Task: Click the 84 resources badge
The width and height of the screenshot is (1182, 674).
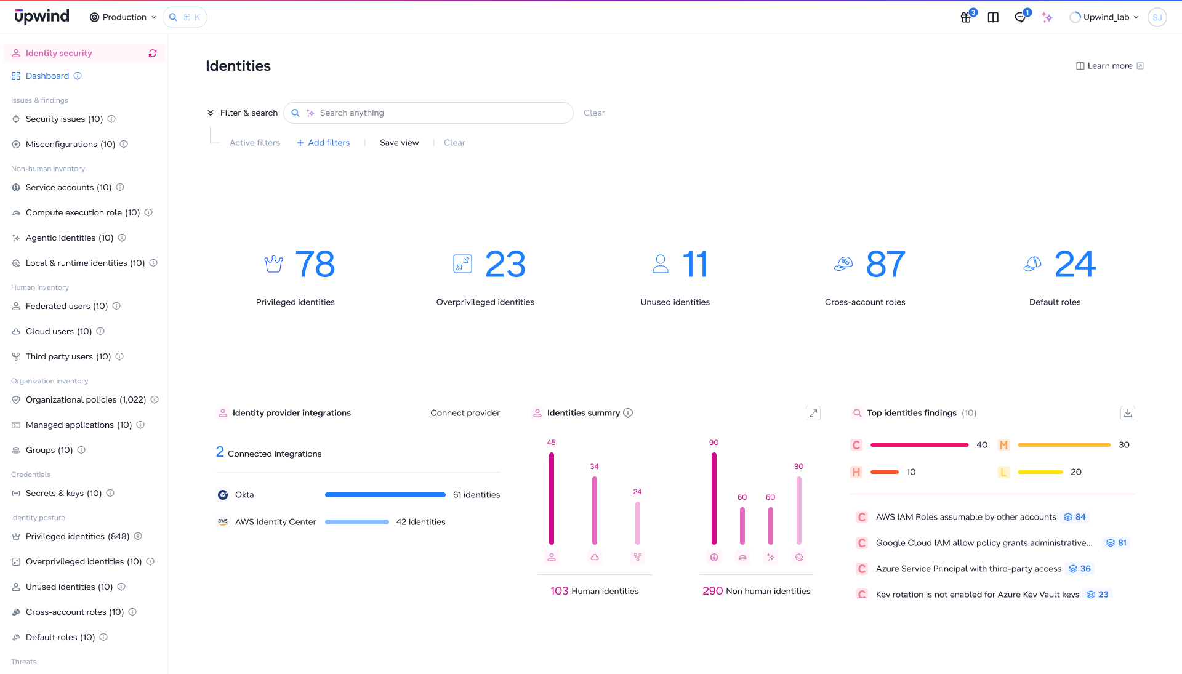Action: (x=1075, y=517)
